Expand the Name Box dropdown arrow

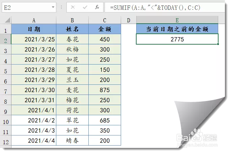53,7
